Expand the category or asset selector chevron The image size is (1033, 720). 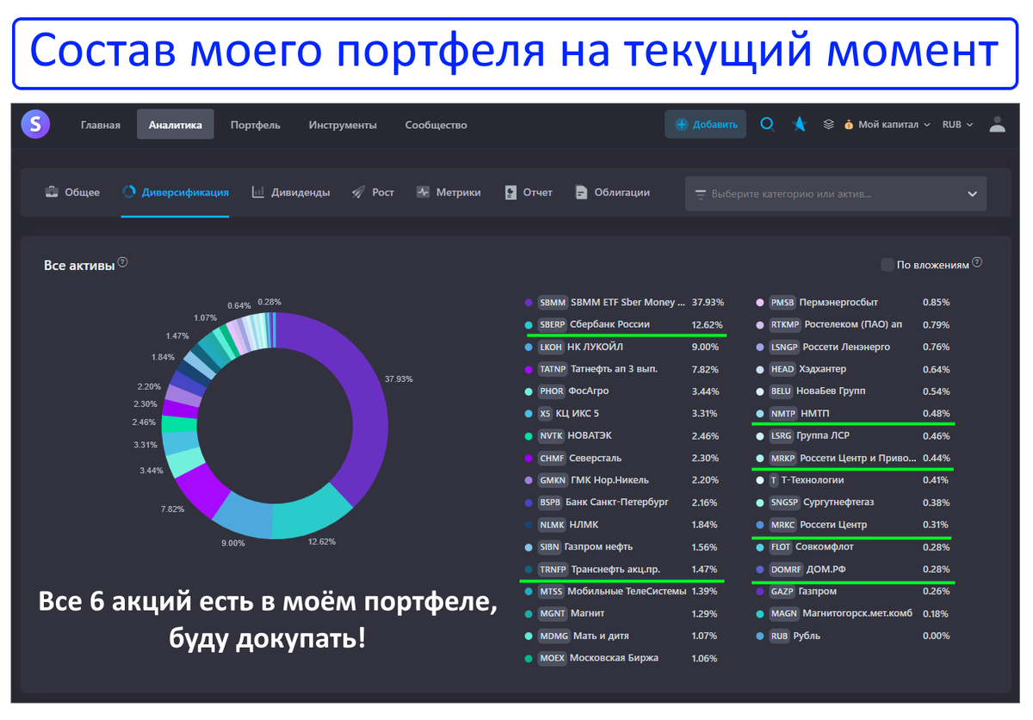coord(972,194)
